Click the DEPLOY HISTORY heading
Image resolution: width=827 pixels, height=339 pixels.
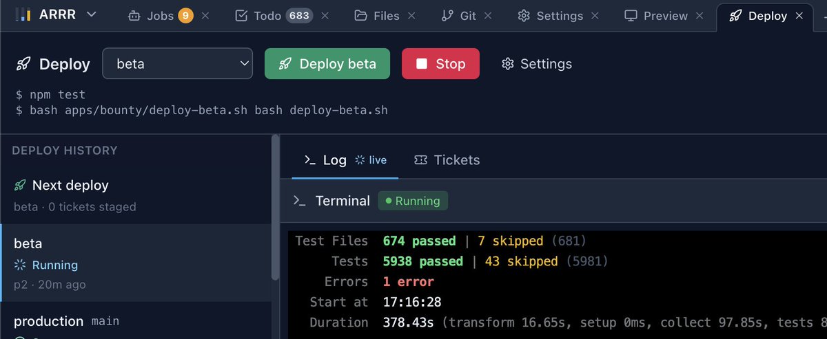[65, 150]
